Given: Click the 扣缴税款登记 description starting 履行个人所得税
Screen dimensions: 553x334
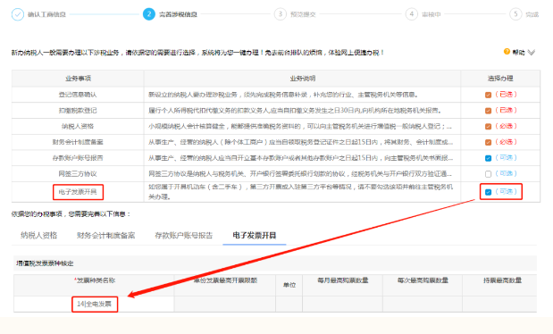Looking at the screenshot, I should pos(295,111).
